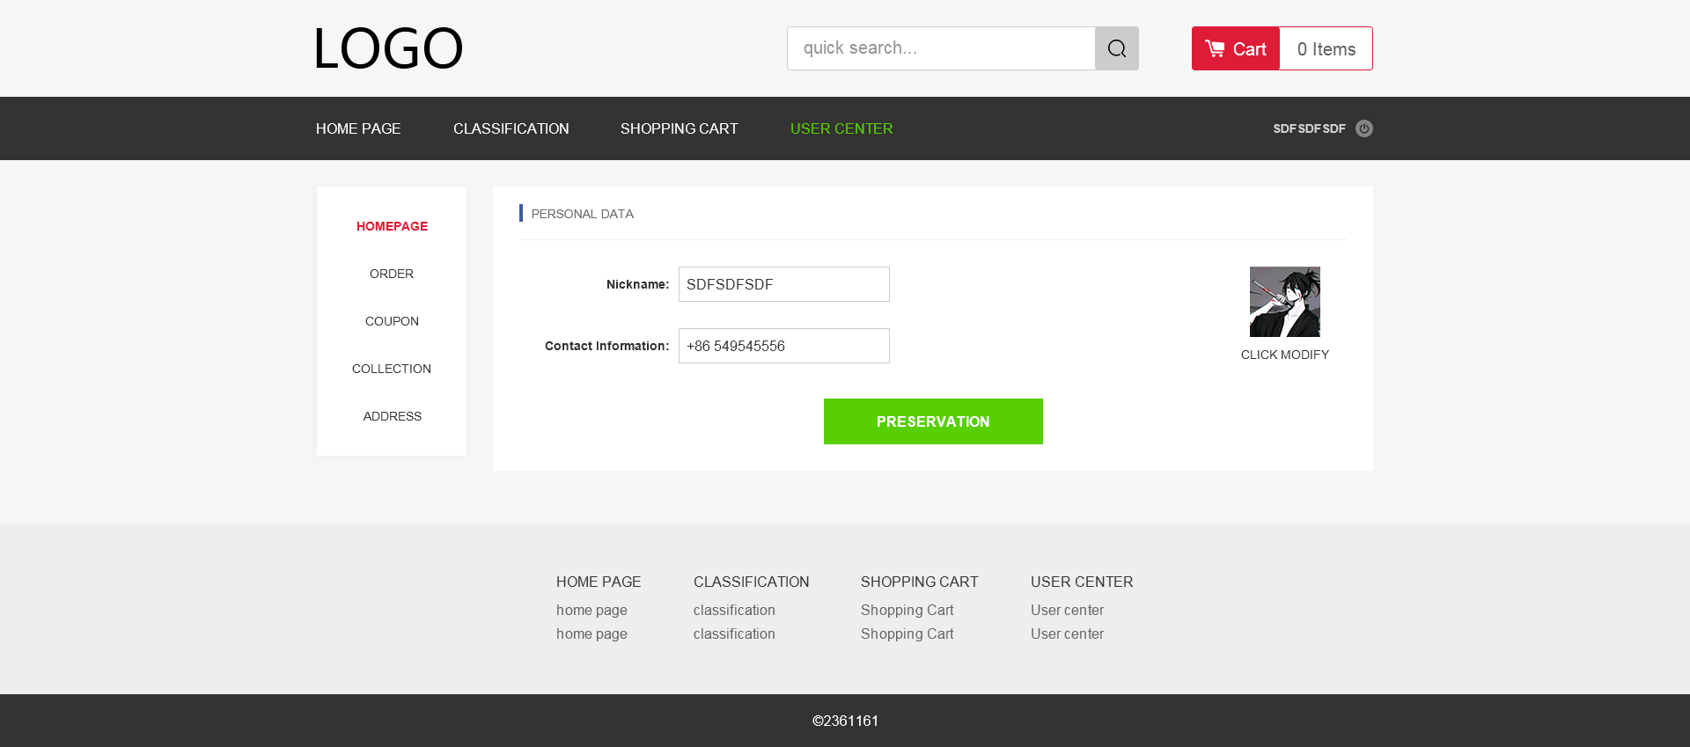Screen dimensions: 1690x747
Task: Click the power logout icon
Action: point(1363,128)
